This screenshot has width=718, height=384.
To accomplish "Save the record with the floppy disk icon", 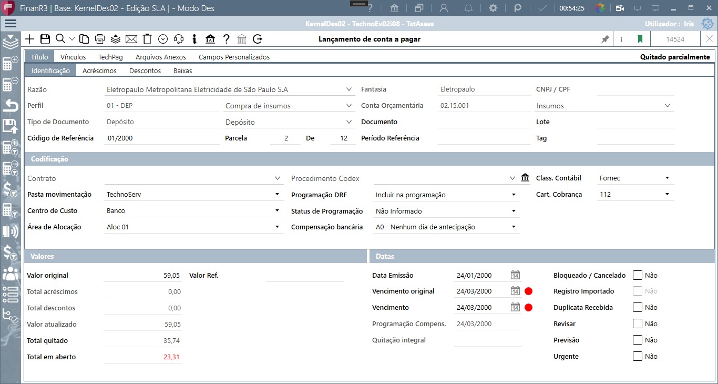I will pyautogui.click(x=45, y=39).
